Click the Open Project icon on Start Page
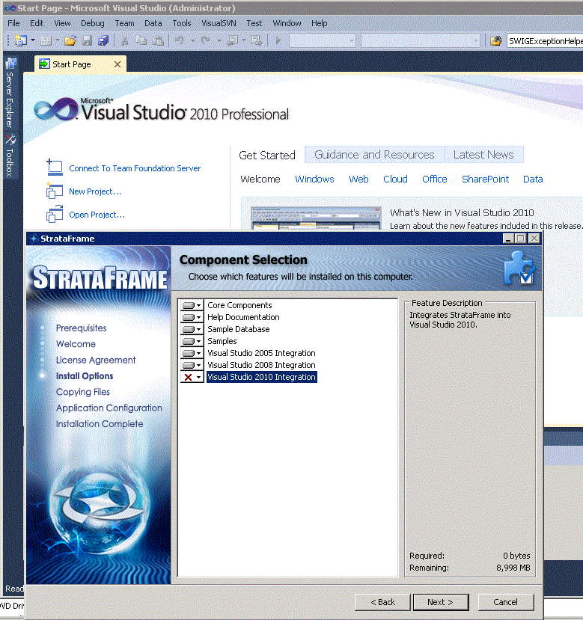The image size is (583, 620). point(55,215)
